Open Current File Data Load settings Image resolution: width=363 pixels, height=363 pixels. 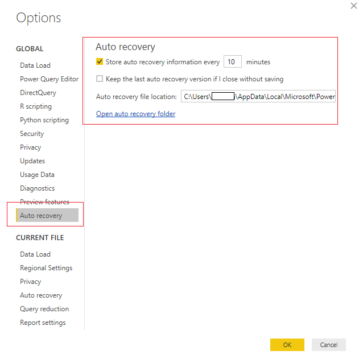(x=35, y=254)
